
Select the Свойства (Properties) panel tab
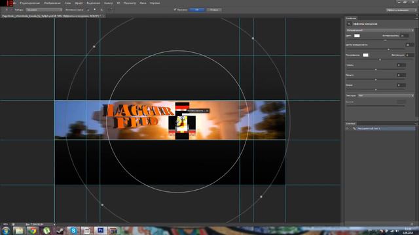coord(351,18)
